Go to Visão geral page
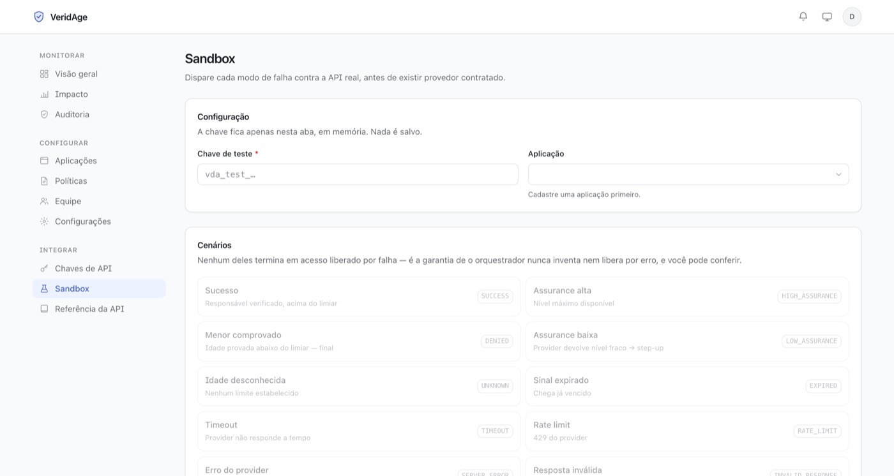This screenshot has width=894, height=476. [x=99, y=74]
